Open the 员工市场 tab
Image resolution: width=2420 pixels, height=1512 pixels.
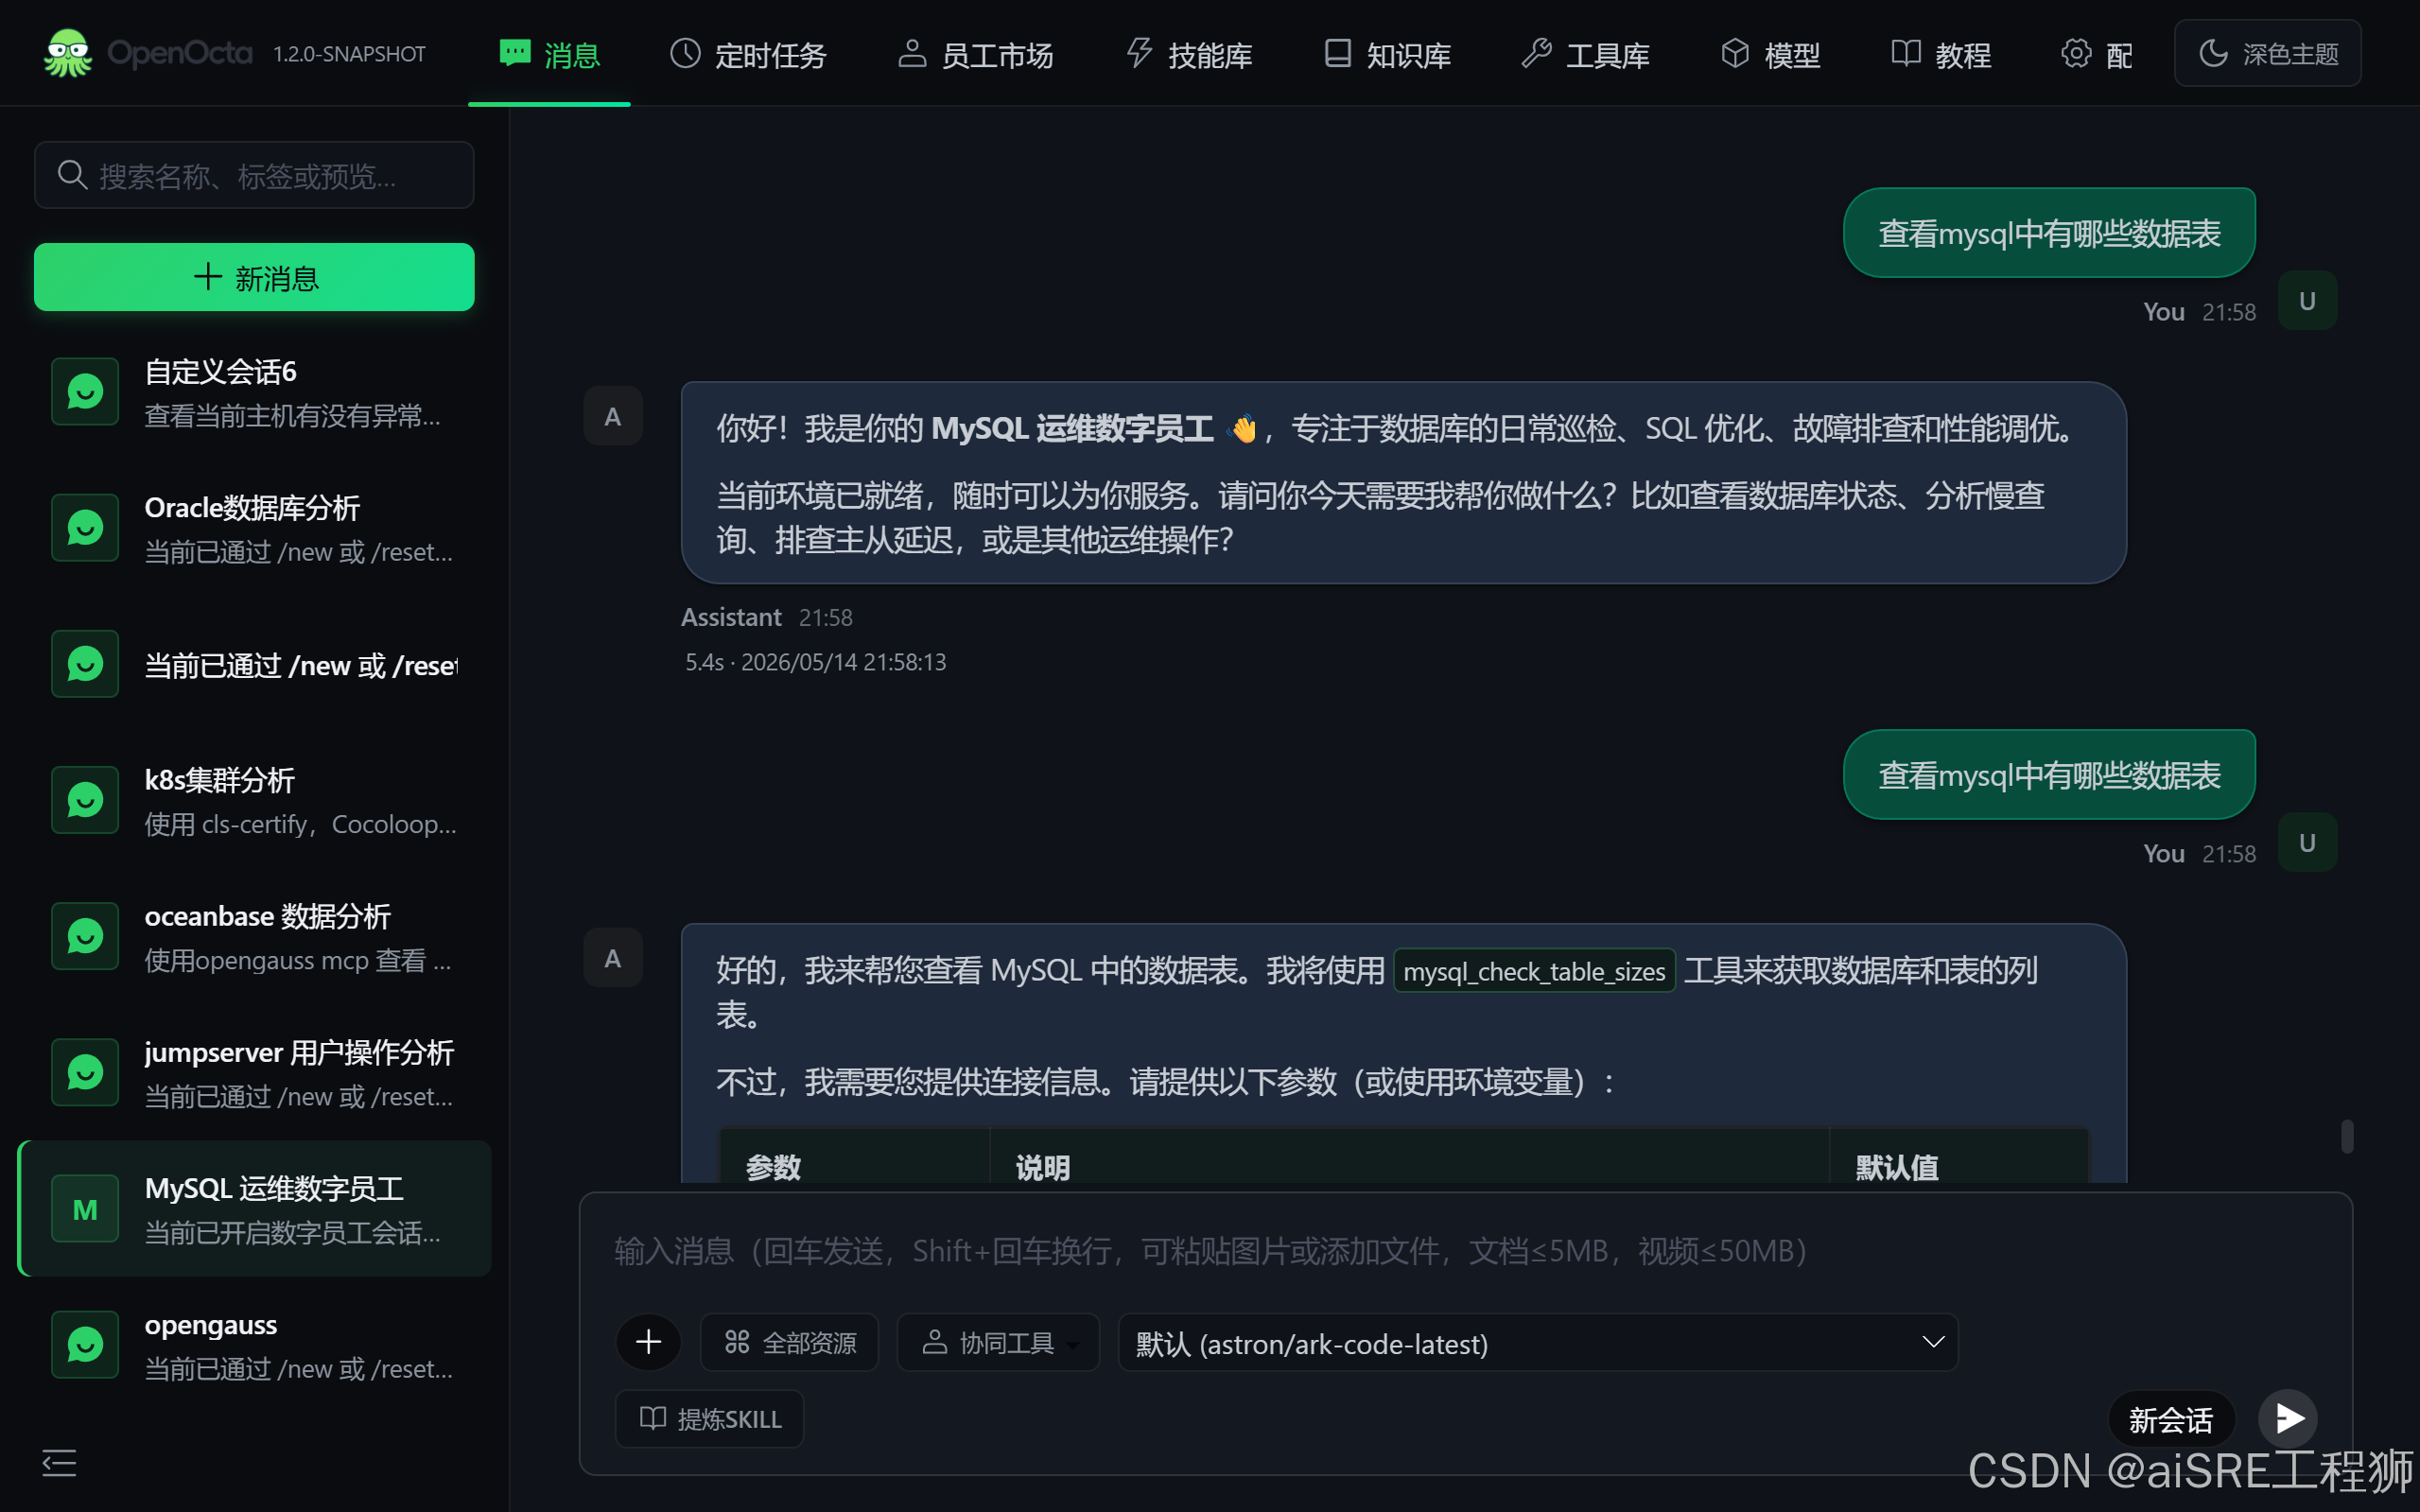pos(975,54)
